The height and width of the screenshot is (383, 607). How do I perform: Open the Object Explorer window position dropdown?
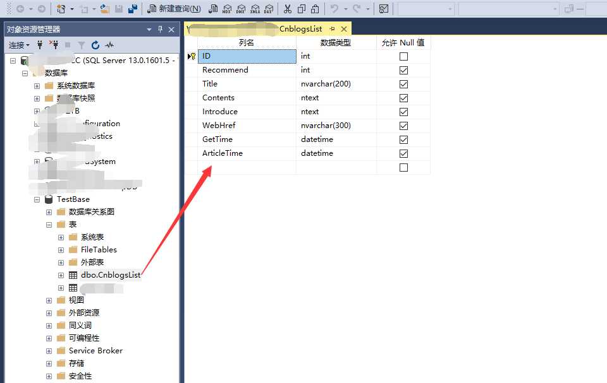pos(149,30)
